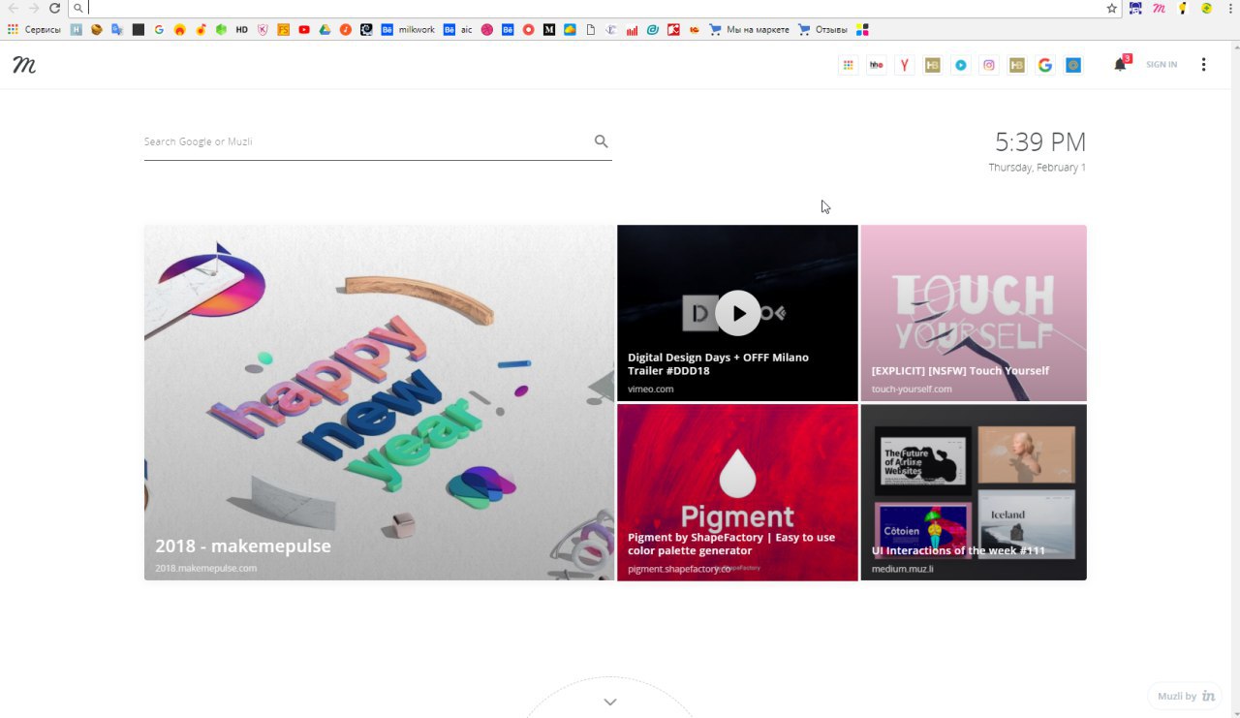The width and height of the screenshot is (1240, 718).
Task: Open the notifications bell with 3 badge
Action: tap(1121, 64)
